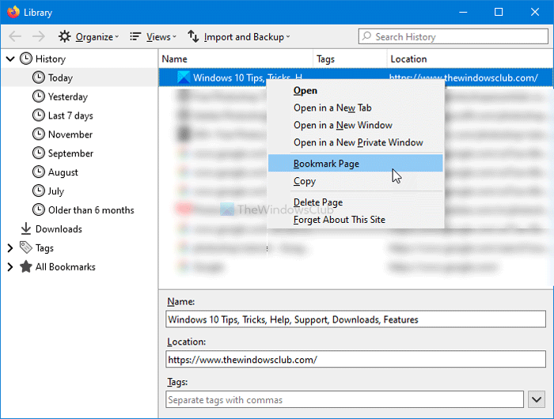Select the November history folder
Viewport: 554px width, 419px height.
[70, 134]
